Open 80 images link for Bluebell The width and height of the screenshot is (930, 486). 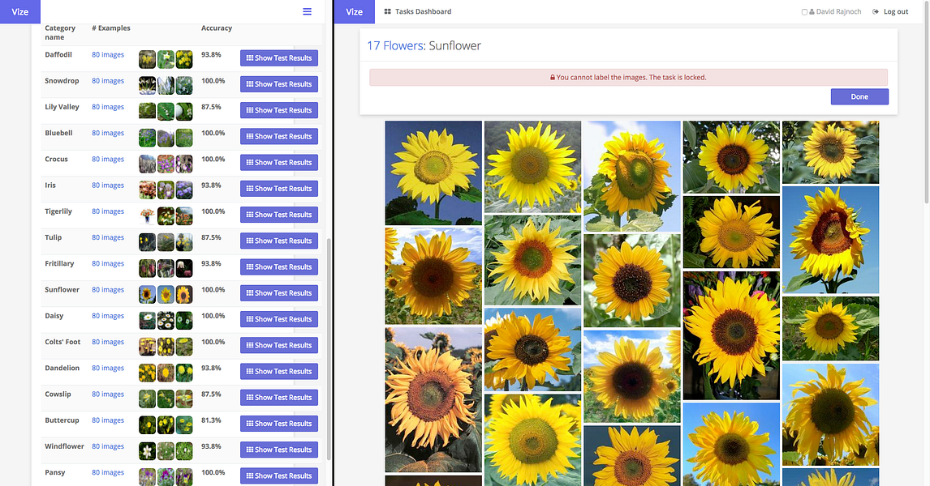coord(108,133)
